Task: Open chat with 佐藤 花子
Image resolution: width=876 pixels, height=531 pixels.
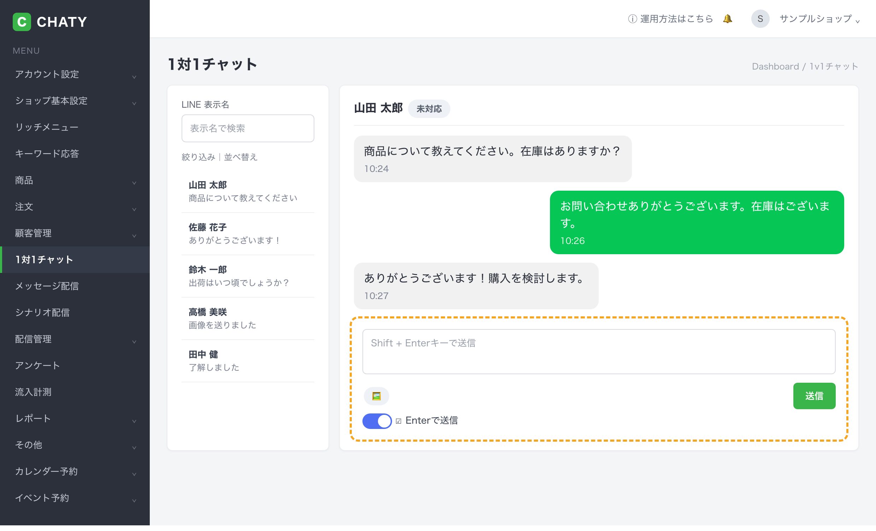Action: click(248, 234)
